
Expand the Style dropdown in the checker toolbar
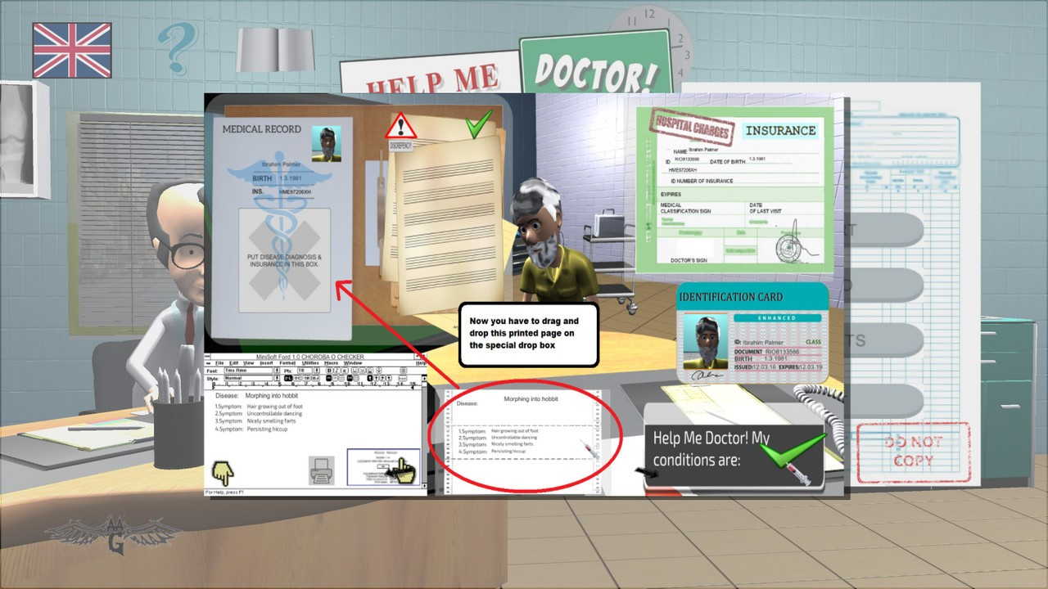278,378
